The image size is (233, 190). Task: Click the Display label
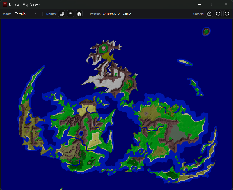pyautogui.click(x=51, y=14)
